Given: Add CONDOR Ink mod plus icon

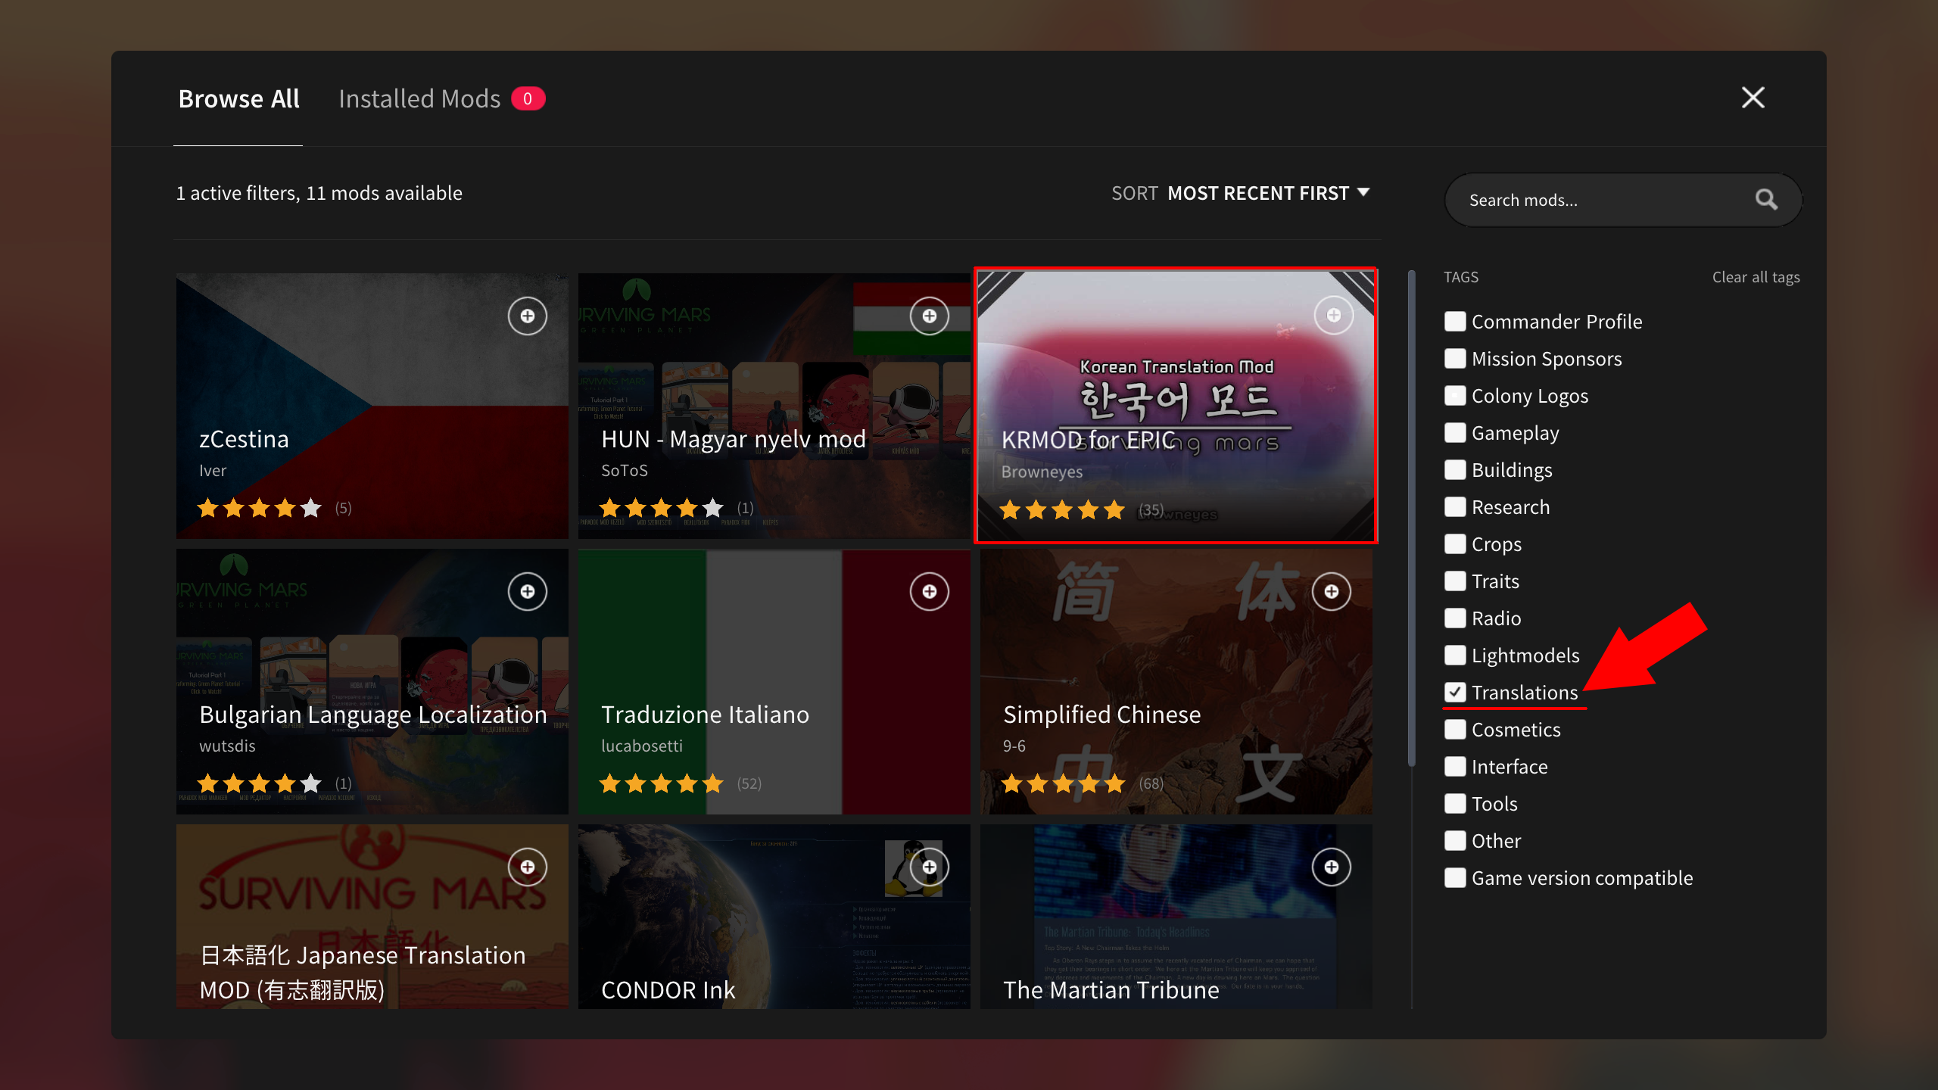Looking at the screenshot, I should pos(929,867).
